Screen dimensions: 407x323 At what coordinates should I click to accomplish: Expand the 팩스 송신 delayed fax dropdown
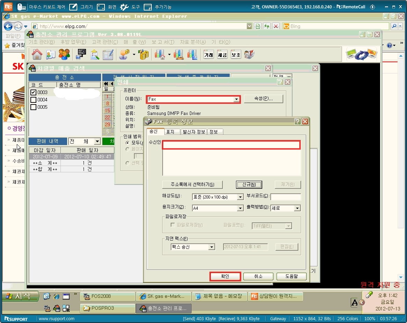pos(212,247)
